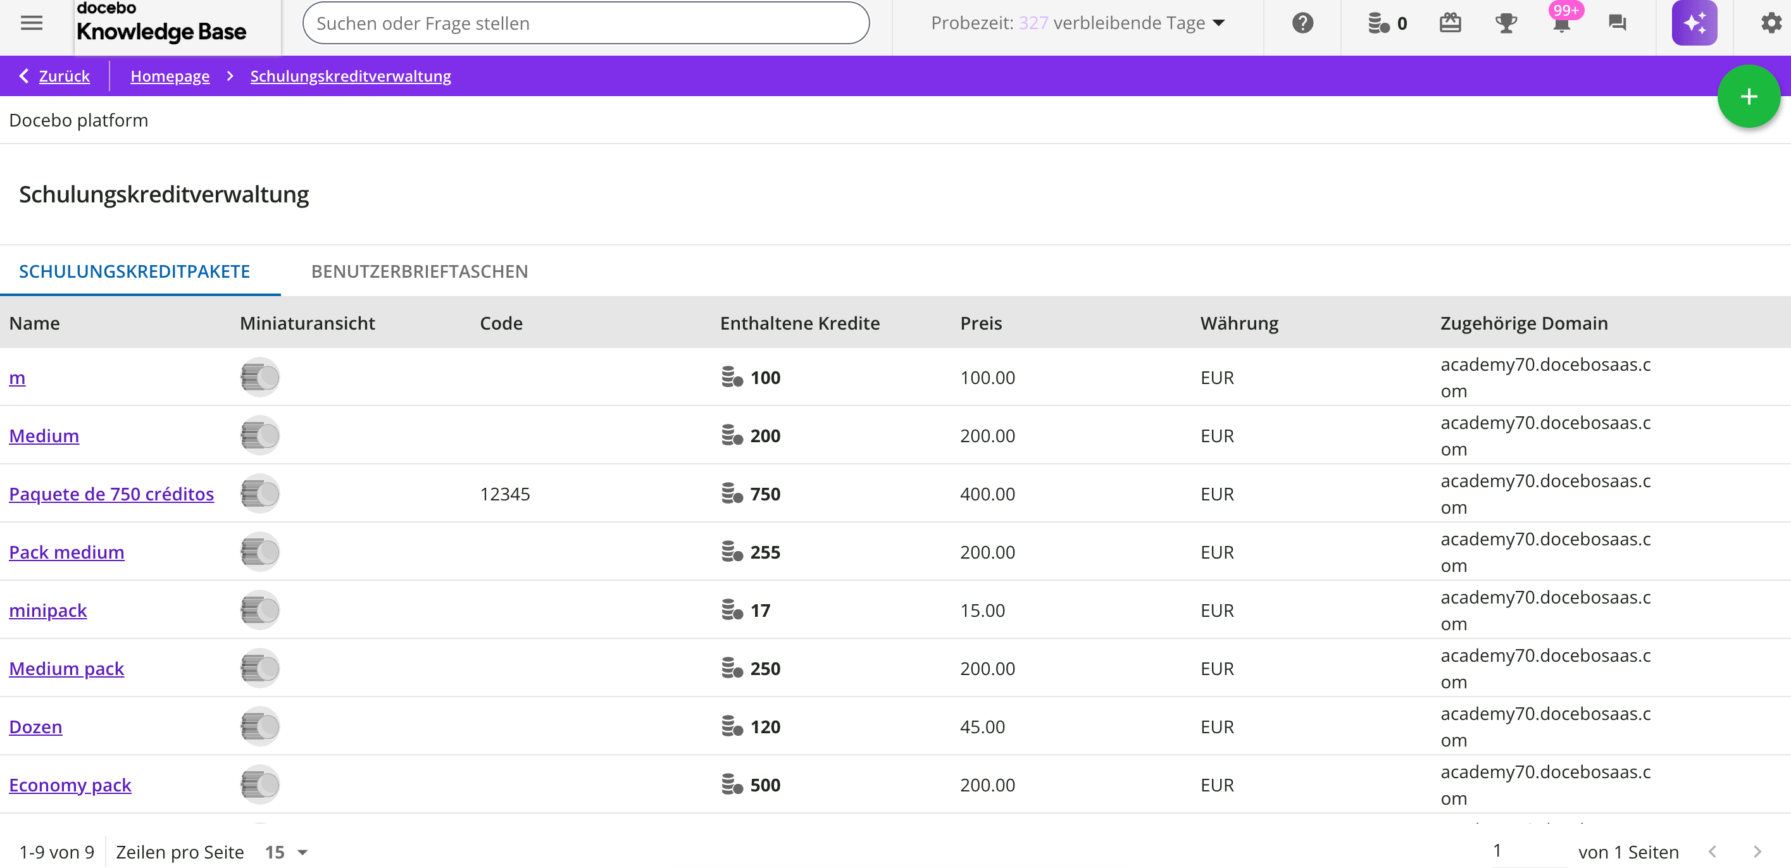Launch the purple AI sparkle assistant
Image resolution: width=1791 pixels, height=868 pixels.
pyautogui.click(x=1694, y=23)
